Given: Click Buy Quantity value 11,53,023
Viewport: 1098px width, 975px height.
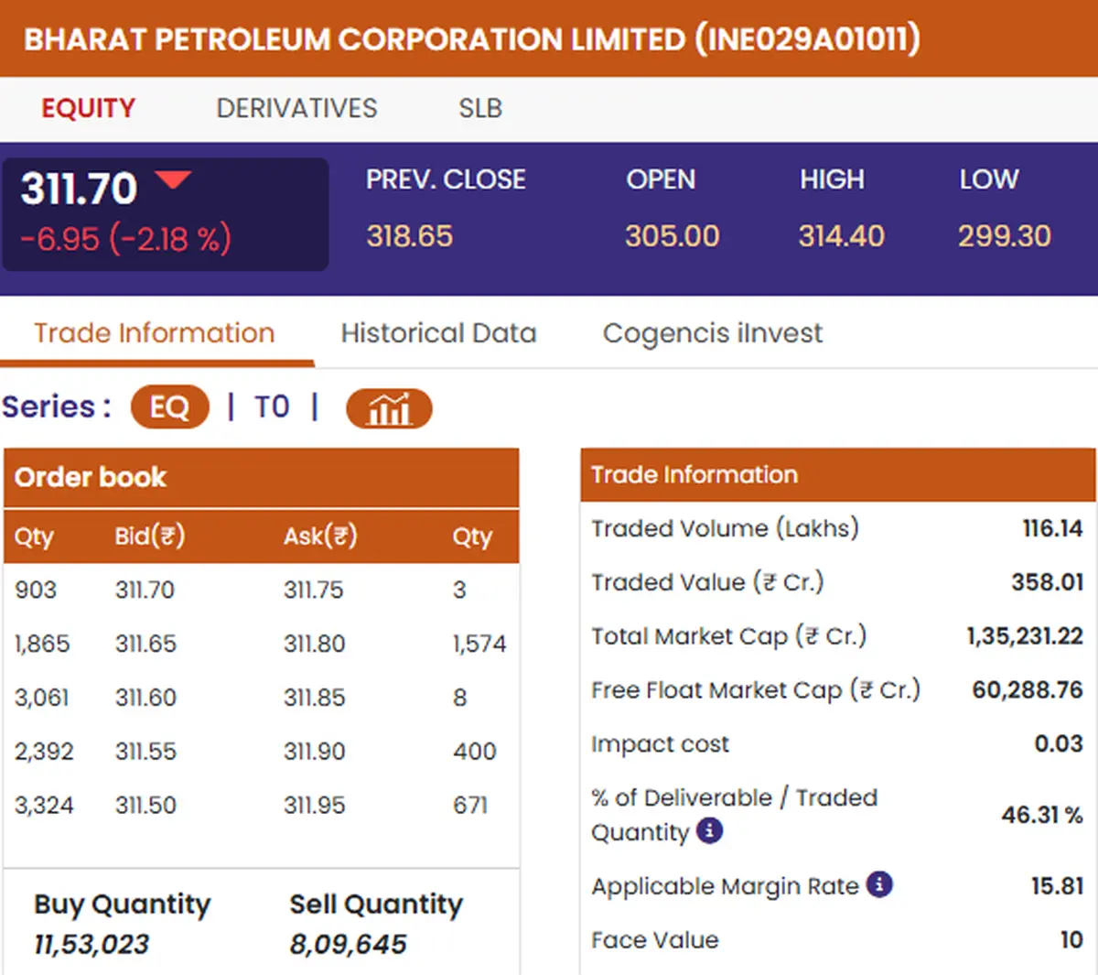Looking at the screenshot, I should pyautogui.click(x=91, y=944).
